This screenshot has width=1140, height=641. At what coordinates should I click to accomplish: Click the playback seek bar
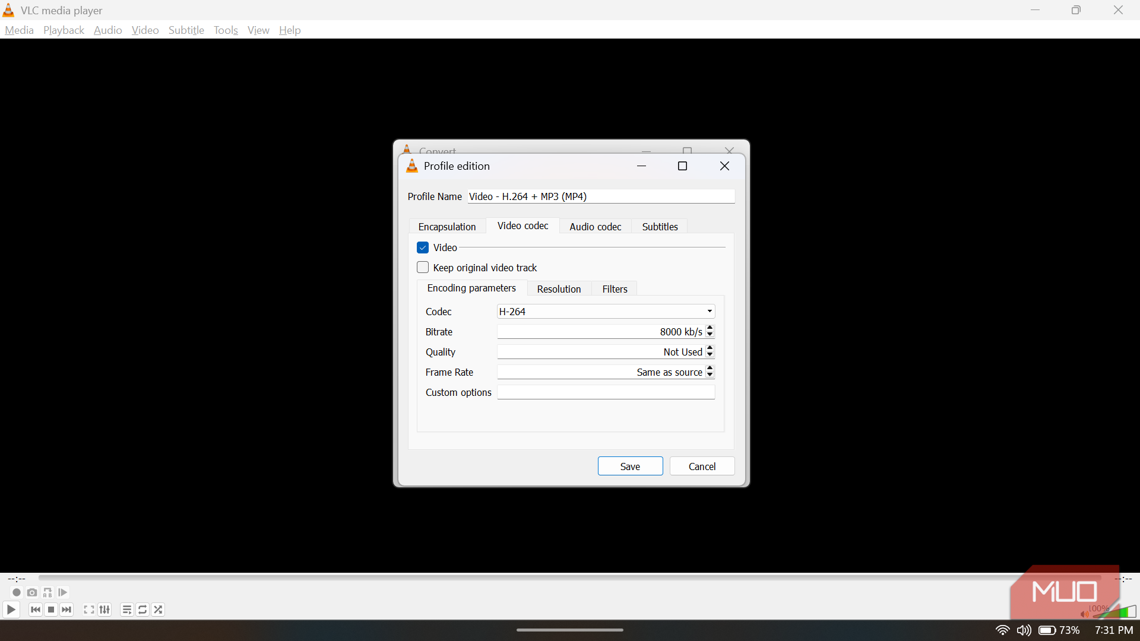pos(570,578)
